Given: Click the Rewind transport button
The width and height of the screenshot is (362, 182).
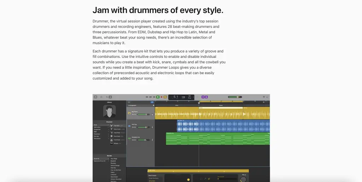Looking at the screenshot, I should click(x=147, y=97).
